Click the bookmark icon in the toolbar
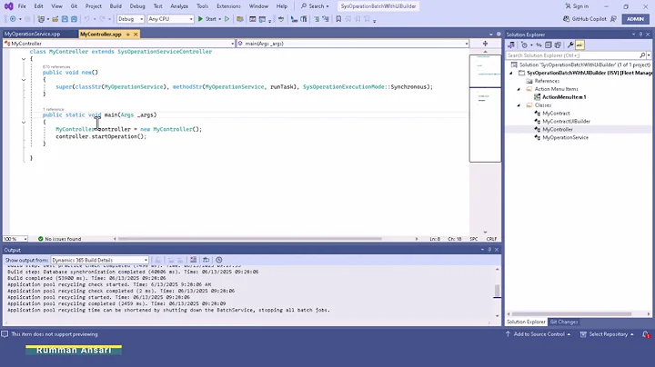The height and width of the screenshot is (367, 655). point(338,19)
